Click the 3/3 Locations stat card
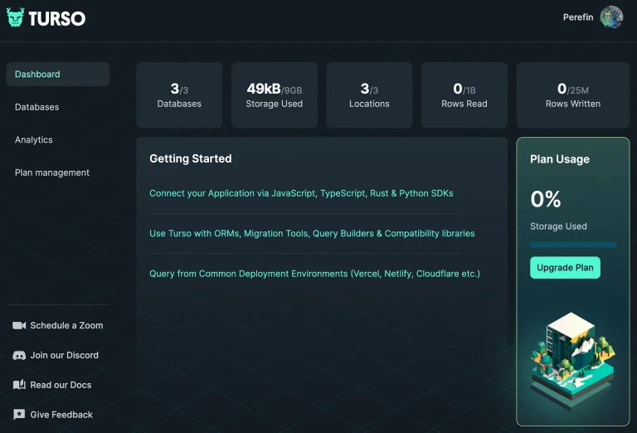This screenshot has width=637, height=433. coord(369,95)
